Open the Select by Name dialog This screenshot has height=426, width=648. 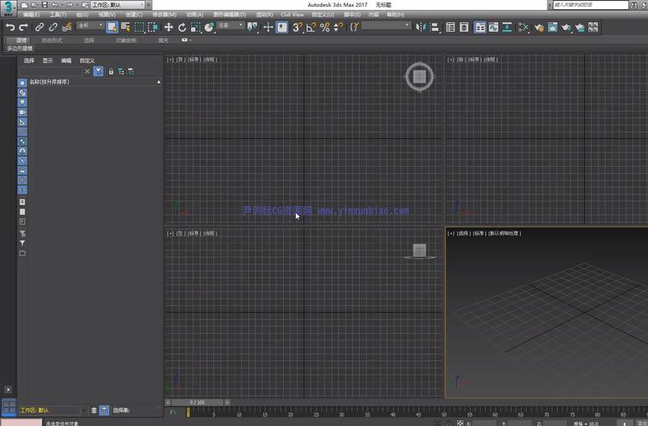[x=125, y=27]
